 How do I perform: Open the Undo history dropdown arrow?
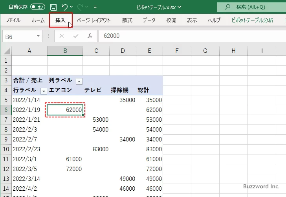tap(71, 7)
